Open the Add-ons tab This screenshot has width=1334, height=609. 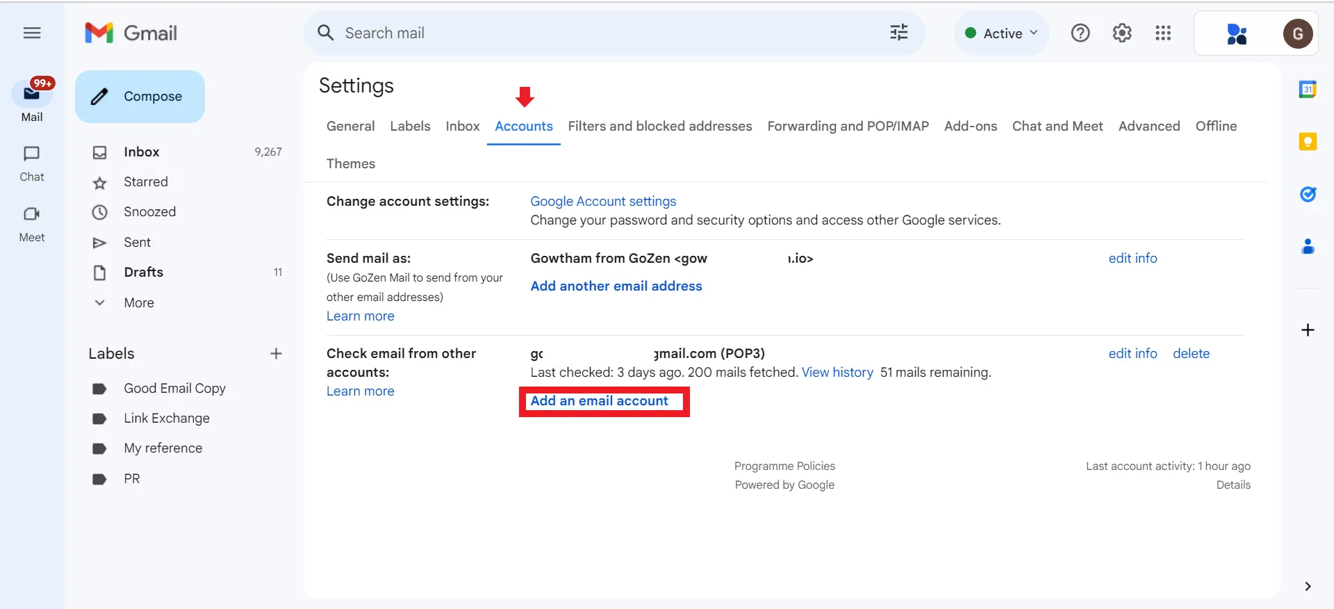pyautogui.click(x=971, y=126)
